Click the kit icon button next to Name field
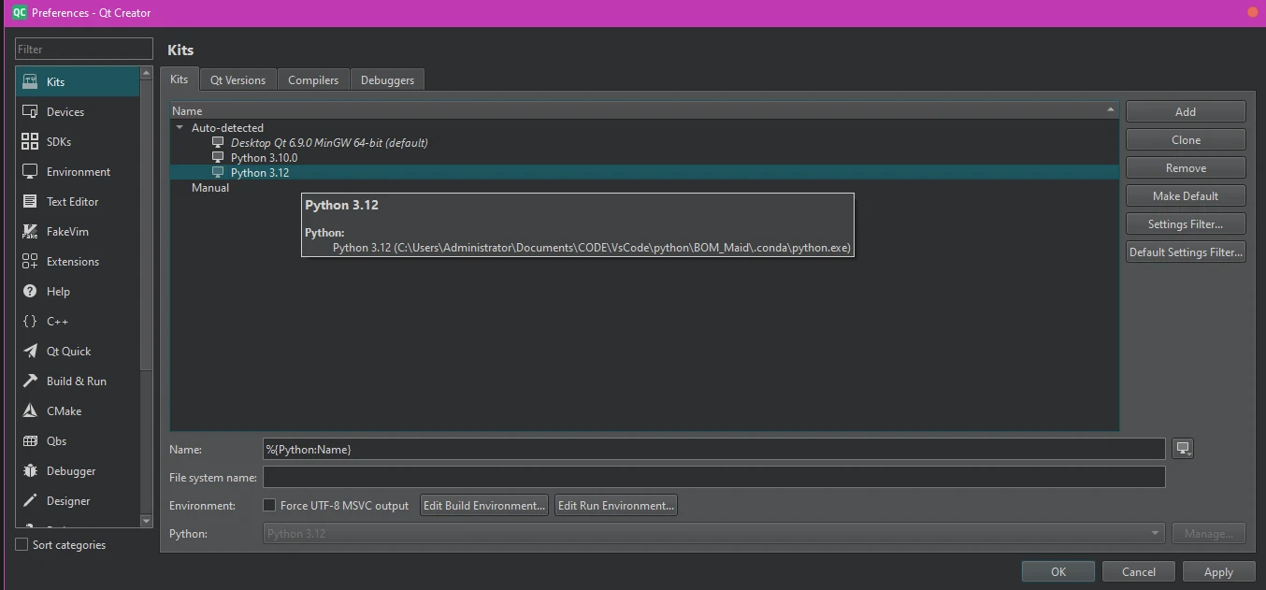Image resolution: width=1266 pixels, height=590 pixels. click(1183, 449)
